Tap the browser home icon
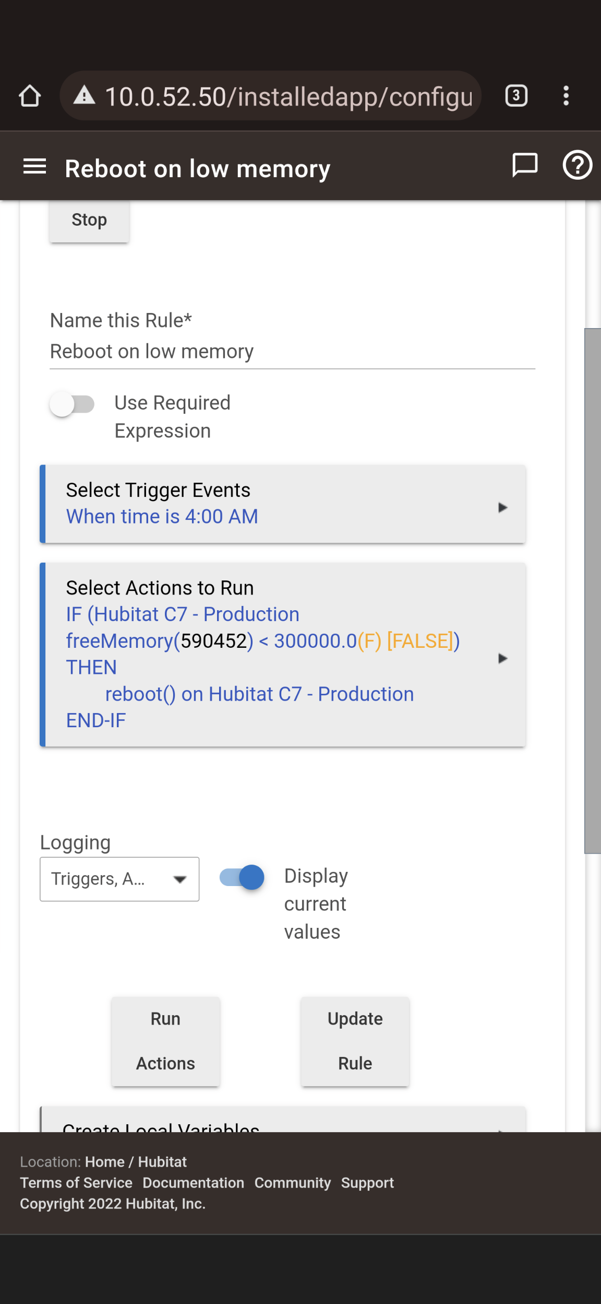The height and width of the screenshot is (1304, 601). point(30,96)
